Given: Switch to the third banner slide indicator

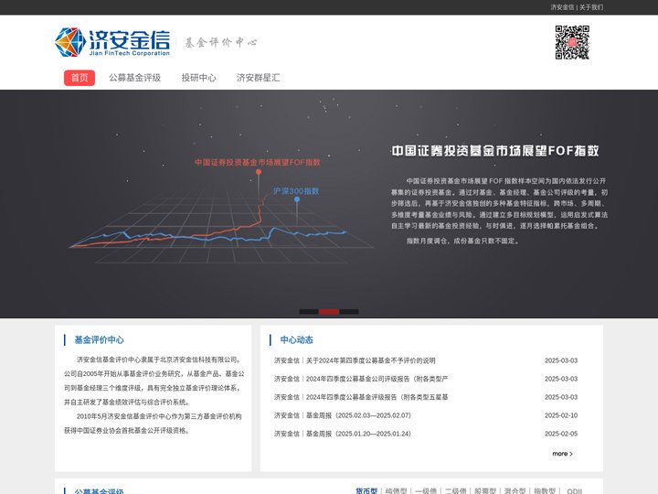Looking at the screenshot, I should pos(349,312).
